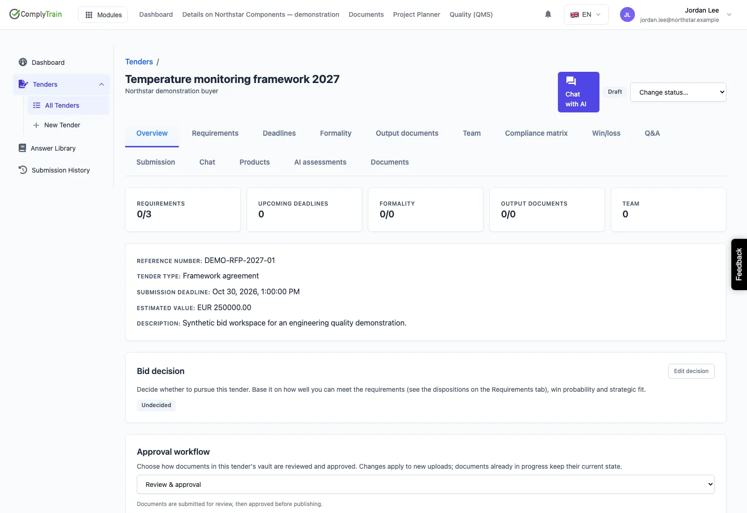Image resolution: width=747 pixels, height=513 pixels.
Task: Click the Tenders pencil icon in sidebar
Action: (x=23, y=84)
